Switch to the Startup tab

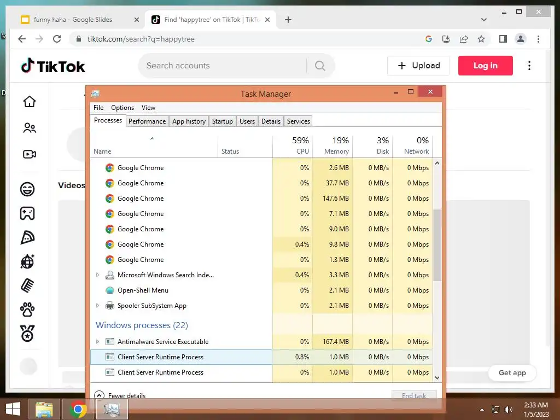[223, 121]
